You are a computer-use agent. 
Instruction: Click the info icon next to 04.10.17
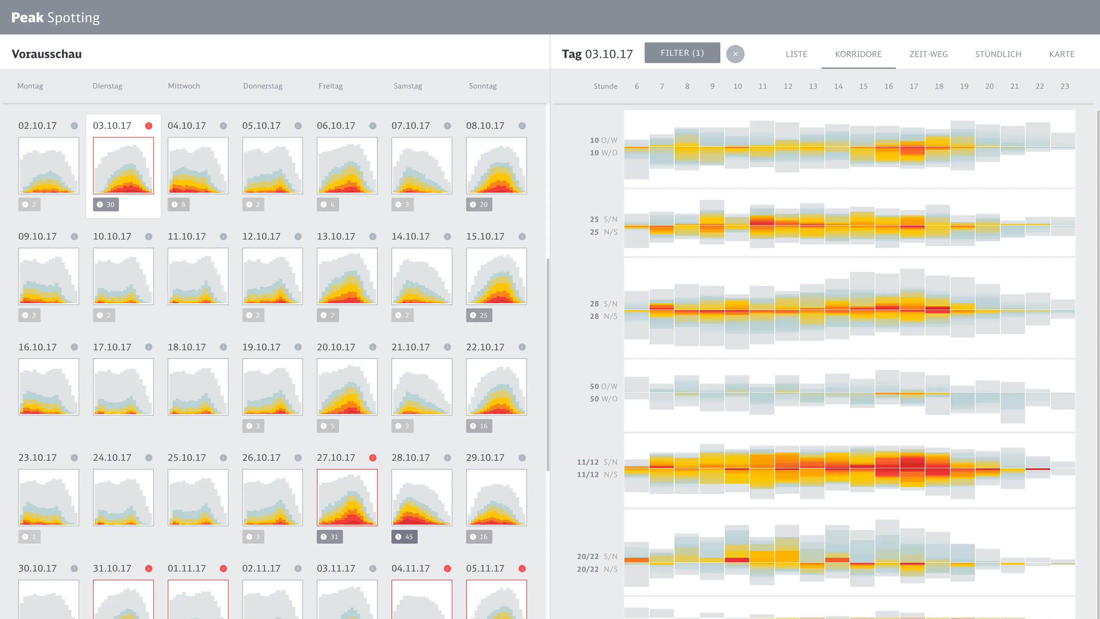223,126
